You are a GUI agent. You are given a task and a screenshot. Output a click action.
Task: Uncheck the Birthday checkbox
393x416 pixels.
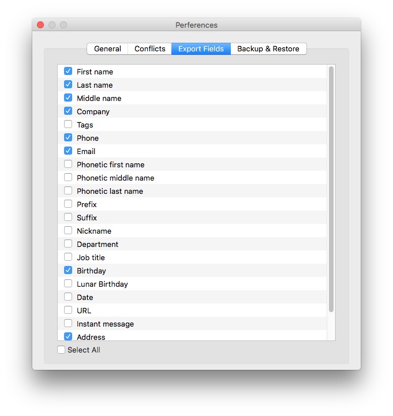point(68,271)
